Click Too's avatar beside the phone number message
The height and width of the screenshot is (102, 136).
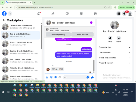coord(48,69)
